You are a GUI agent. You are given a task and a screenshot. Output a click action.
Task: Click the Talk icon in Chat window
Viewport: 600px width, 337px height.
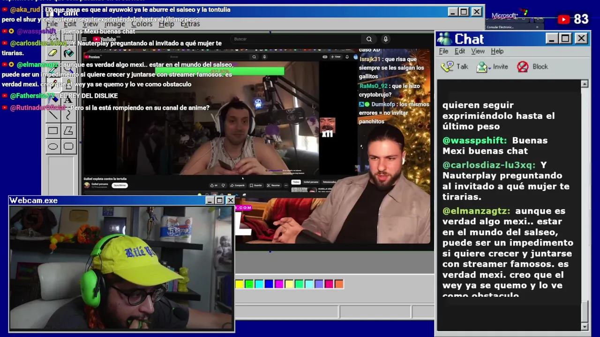click(x=448, y=67)
